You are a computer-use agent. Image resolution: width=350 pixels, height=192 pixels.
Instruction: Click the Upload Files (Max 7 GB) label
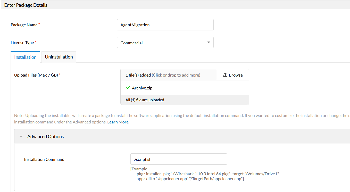[36, 75]
